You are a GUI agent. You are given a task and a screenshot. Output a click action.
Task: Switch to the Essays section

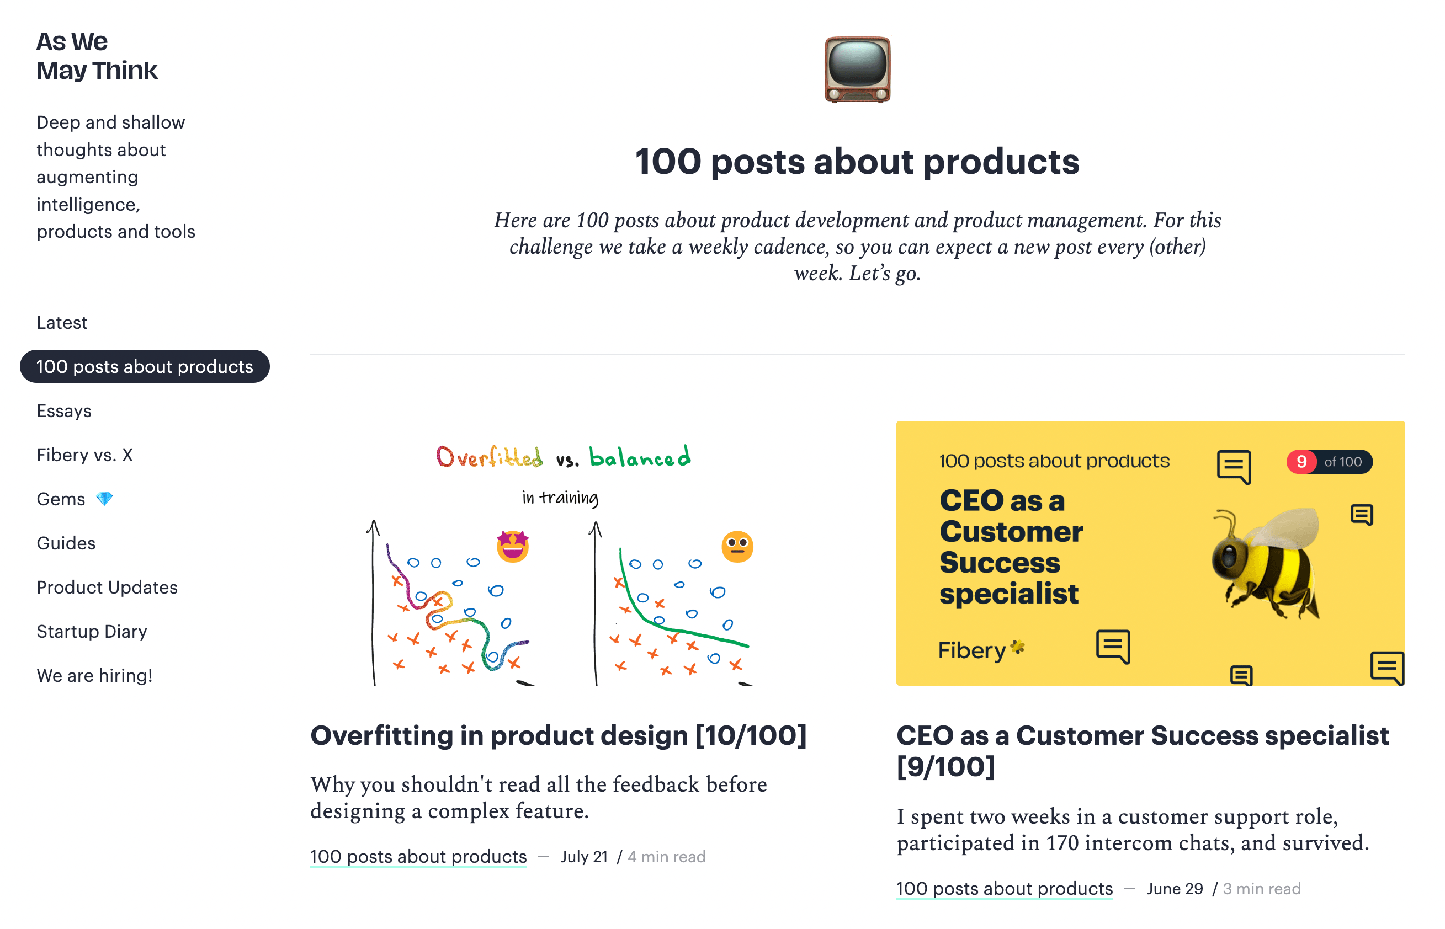click(64, 411)
